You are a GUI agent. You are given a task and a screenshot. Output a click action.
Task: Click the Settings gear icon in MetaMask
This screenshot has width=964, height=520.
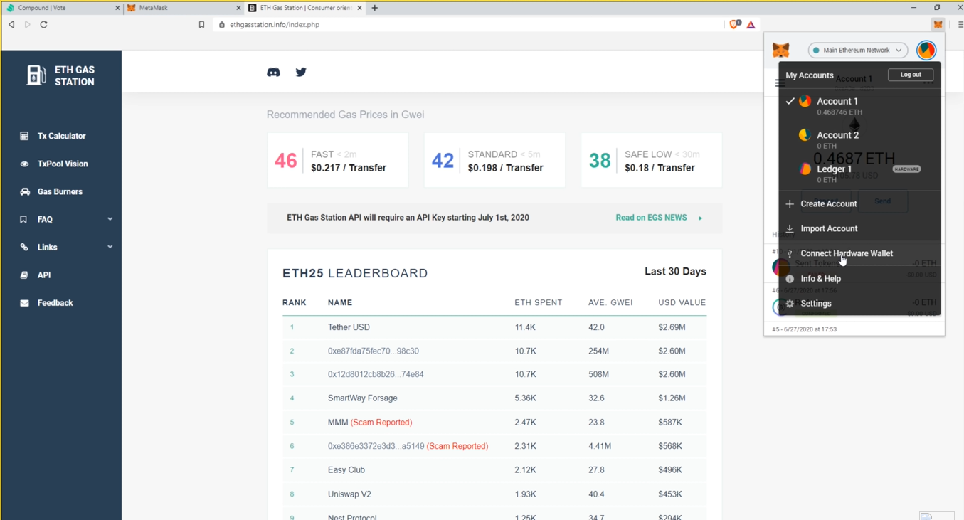tap(790, 304)
